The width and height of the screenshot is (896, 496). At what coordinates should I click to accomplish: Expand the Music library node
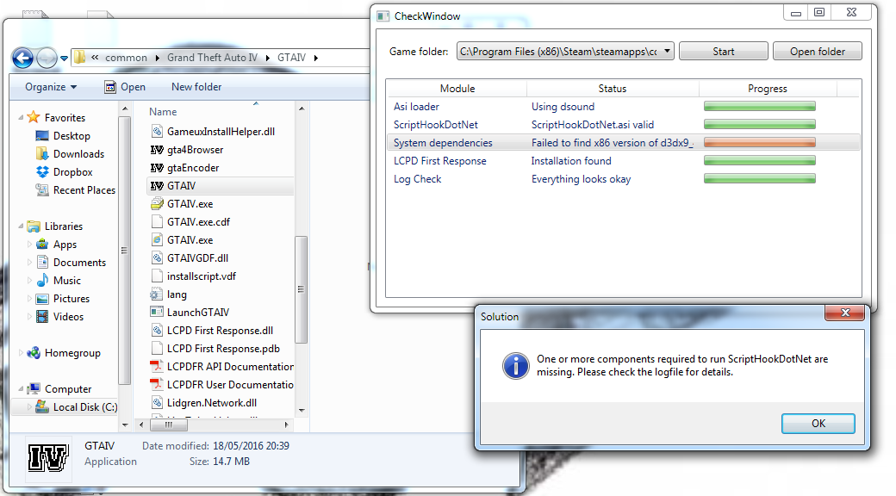[x=29, y=281]
